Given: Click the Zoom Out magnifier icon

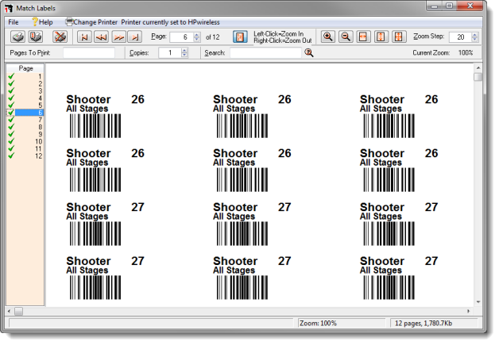Looking at the screenshot, I should pyautogui.click(x=346, y=36).
